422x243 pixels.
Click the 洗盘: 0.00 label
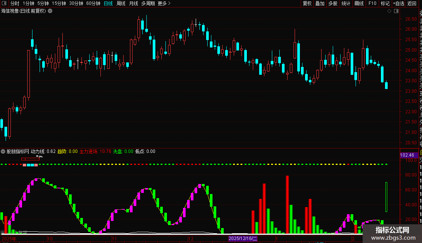123,151
